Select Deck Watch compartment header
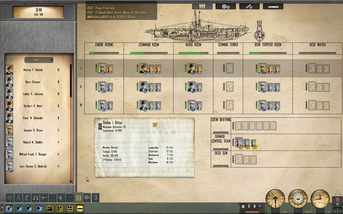 coord(318,45)
